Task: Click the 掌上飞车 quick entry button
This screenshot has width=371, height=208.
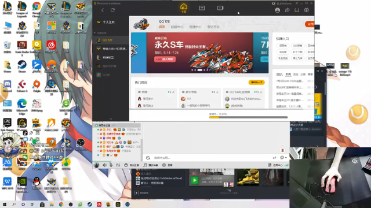Action: pos(297,58)
